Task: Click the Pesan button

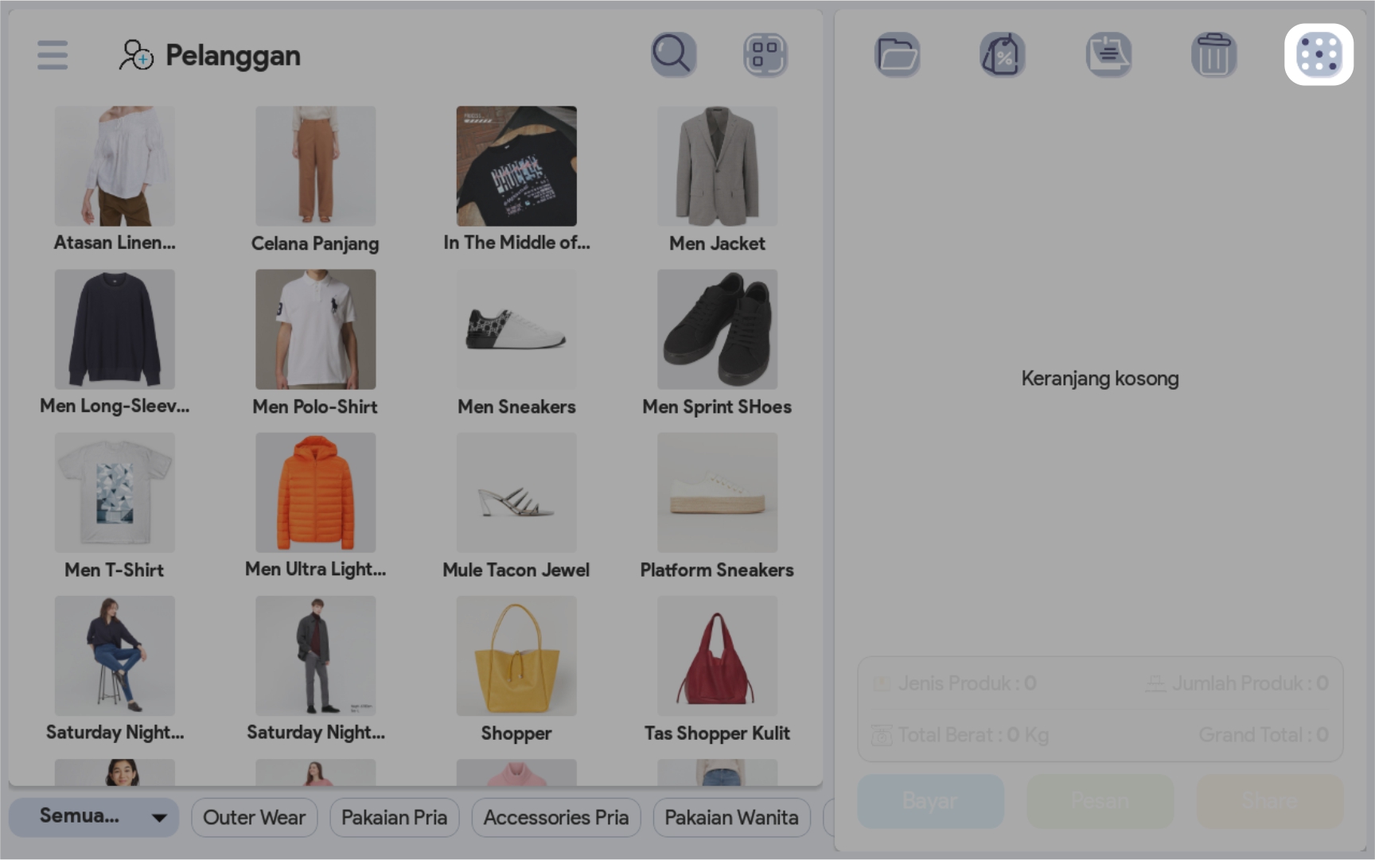Action: pyautogui.click(x=1100, y=800)
